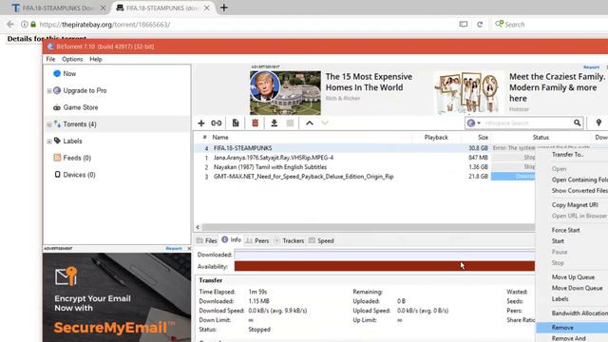Sort by the Playback column header
Viewport: 608px width, 342px height.
point(436,137)
